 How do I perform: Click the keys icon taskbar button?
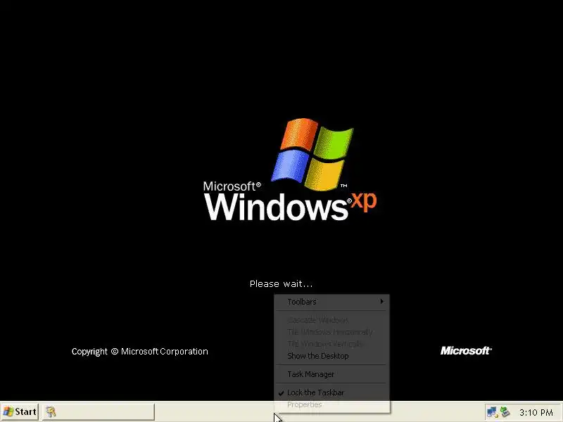[99, 411]
